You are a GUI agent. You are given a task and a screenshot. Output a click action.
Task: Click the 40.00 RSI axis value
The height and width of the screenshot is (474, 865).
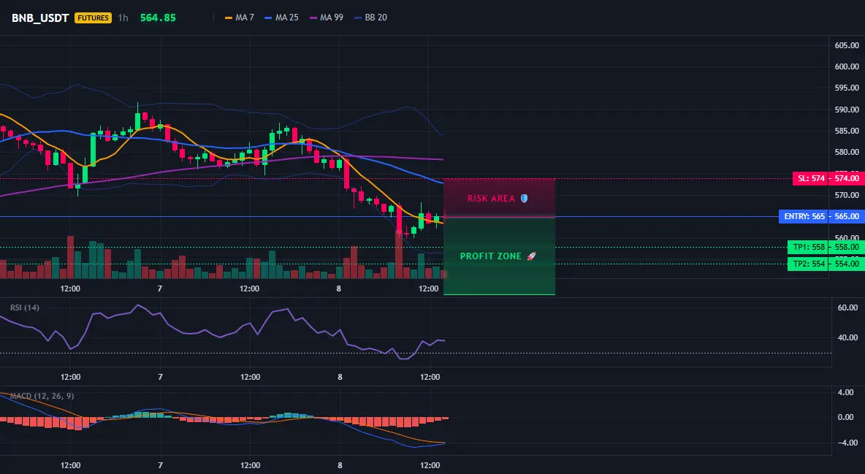pyautogui.click(x=847, y=337)
